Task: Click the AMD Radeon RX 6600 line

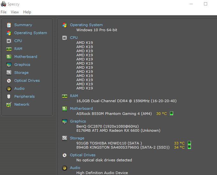Action: [118, 130]
